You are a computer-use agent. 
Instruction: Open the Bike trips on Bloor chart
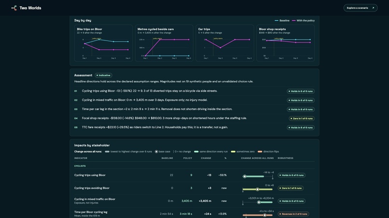(103, 43)
